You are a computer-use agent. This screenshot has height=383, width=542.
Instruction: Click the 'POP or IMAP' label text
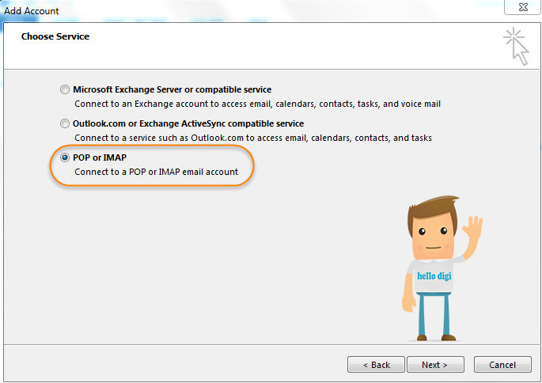click(x=100, y=157)
